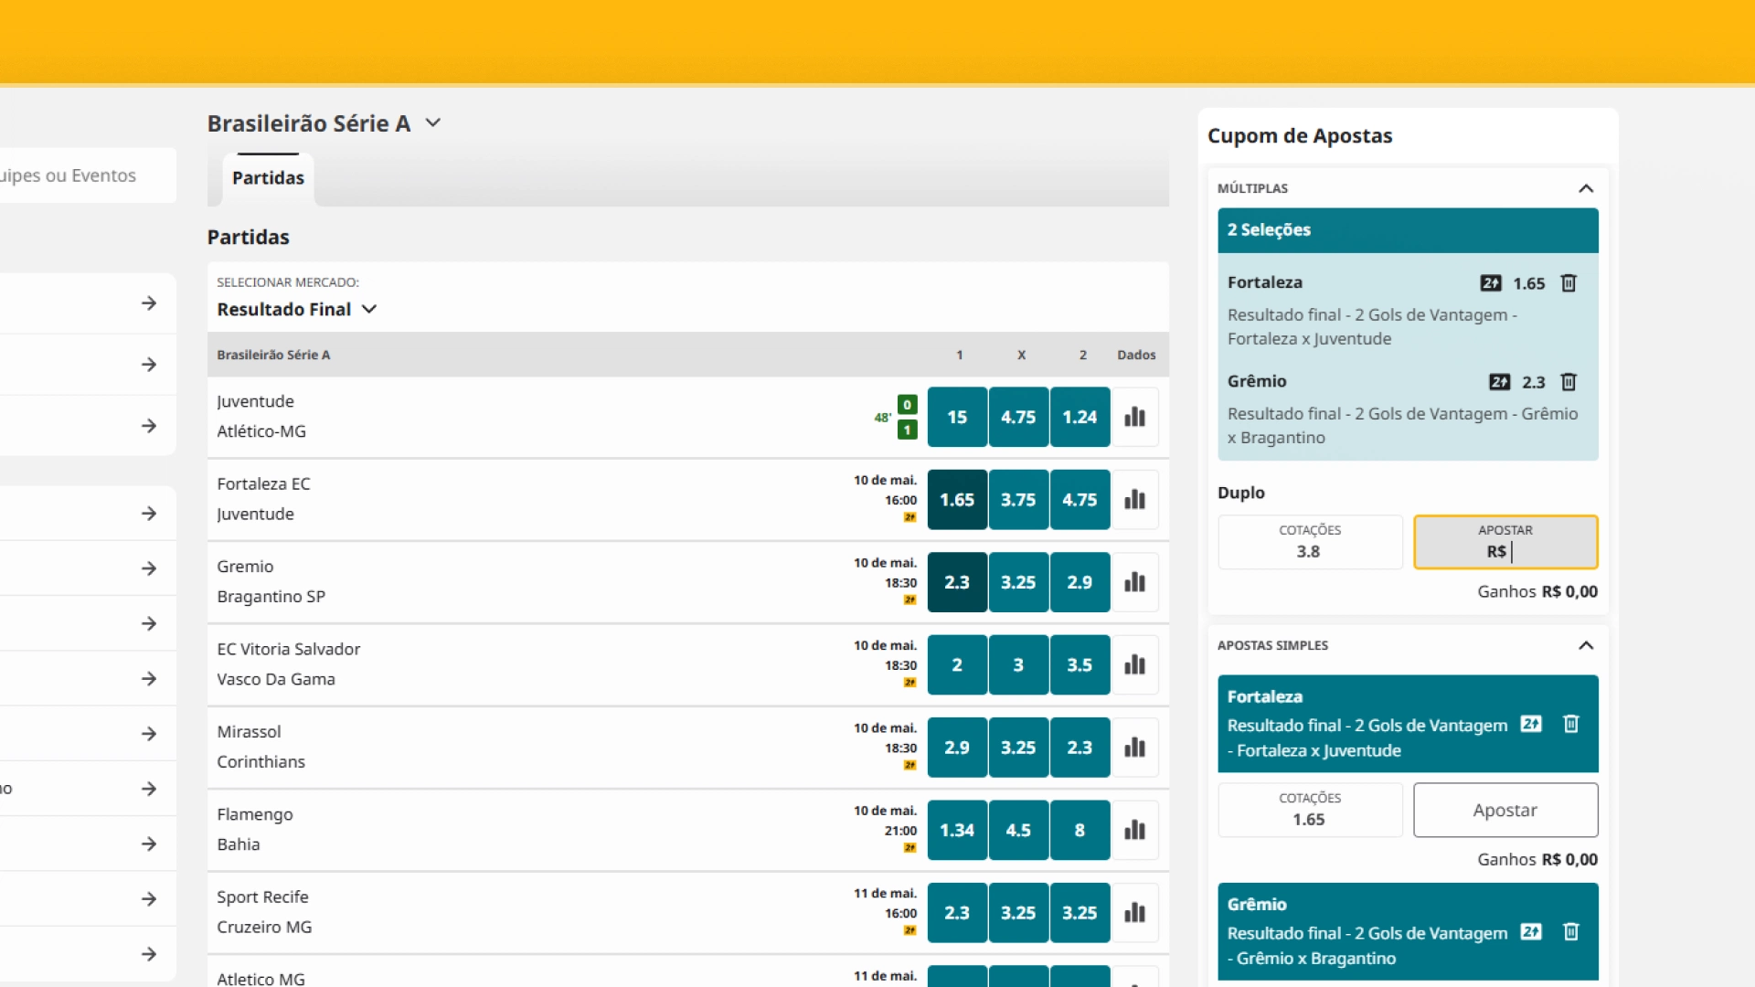This screenshot has height=987, width=1755.
Task: Select Sport Recife home win odds 2.3
Action: 957,912
